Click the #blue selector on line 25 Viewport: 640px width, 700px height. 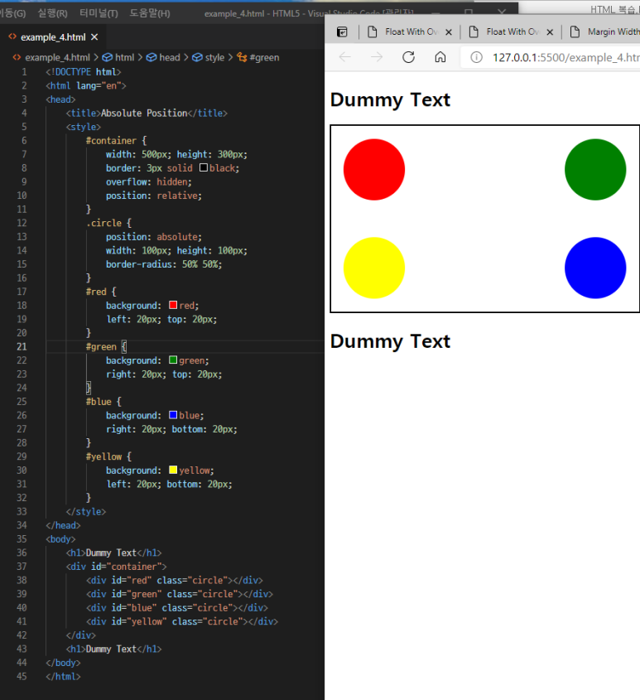click(x=99, y=401)
